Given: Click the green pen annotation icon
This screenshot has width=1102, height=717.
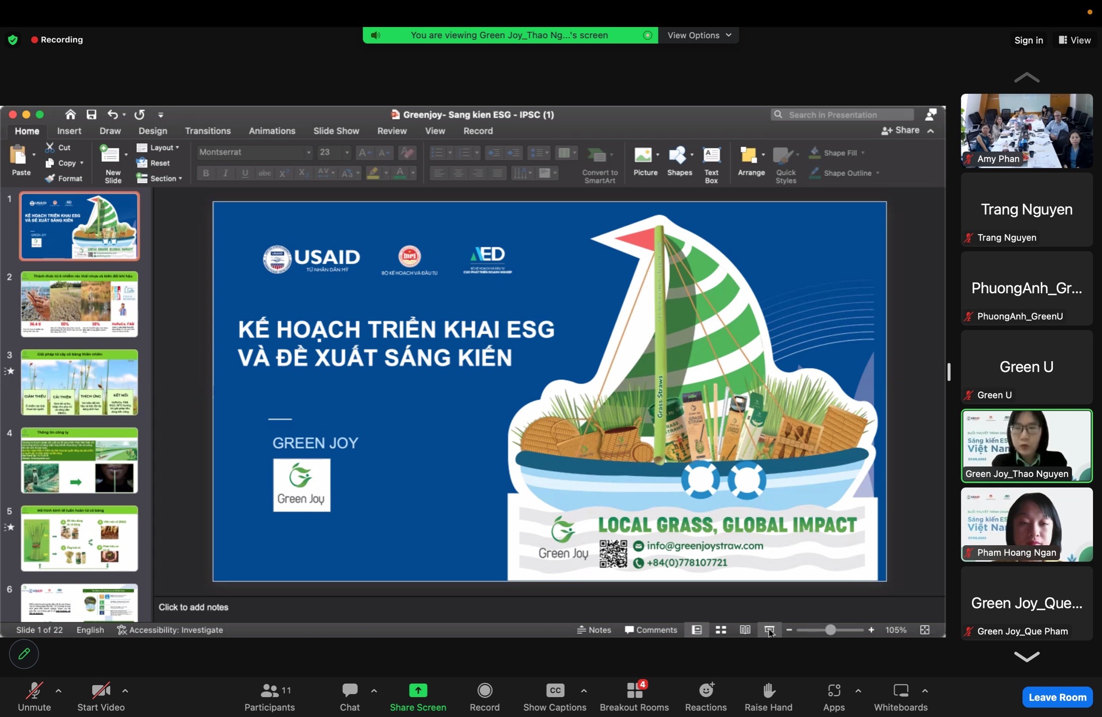Looking at the screenshot, I should pyautogui.click(x=24, y=654).
